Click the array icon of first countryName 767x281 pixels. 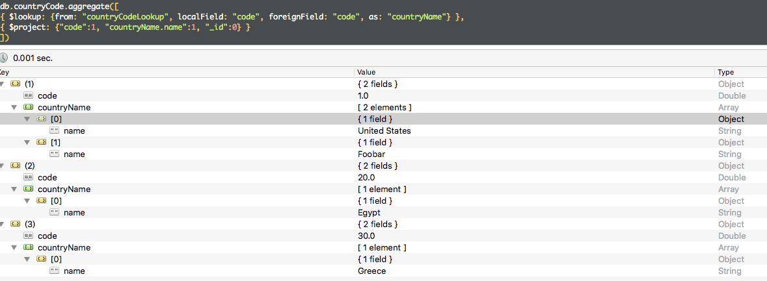tap(29, 108)
